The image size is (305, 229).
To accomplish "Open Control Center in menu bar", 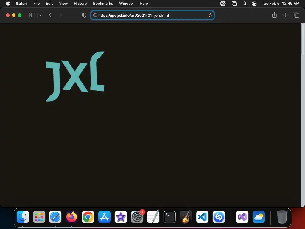I will click(254, 4).
